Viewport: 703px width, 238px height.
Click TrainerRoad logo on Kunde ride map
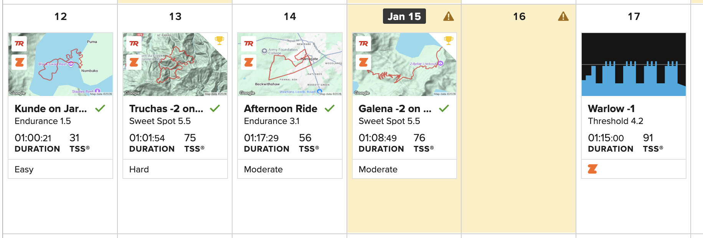[20, 44]
